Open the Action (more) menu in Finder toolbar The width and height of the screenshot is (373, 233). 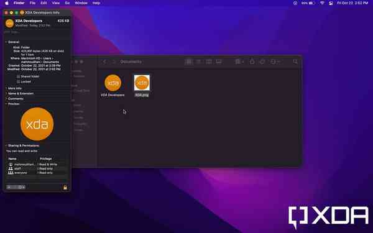(x=275, y=62)
